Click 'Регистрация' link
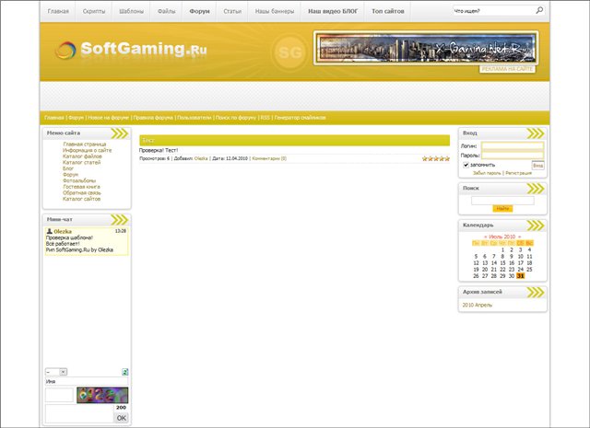This screenshot has width=590, height=428. click(x=518, y=173)
